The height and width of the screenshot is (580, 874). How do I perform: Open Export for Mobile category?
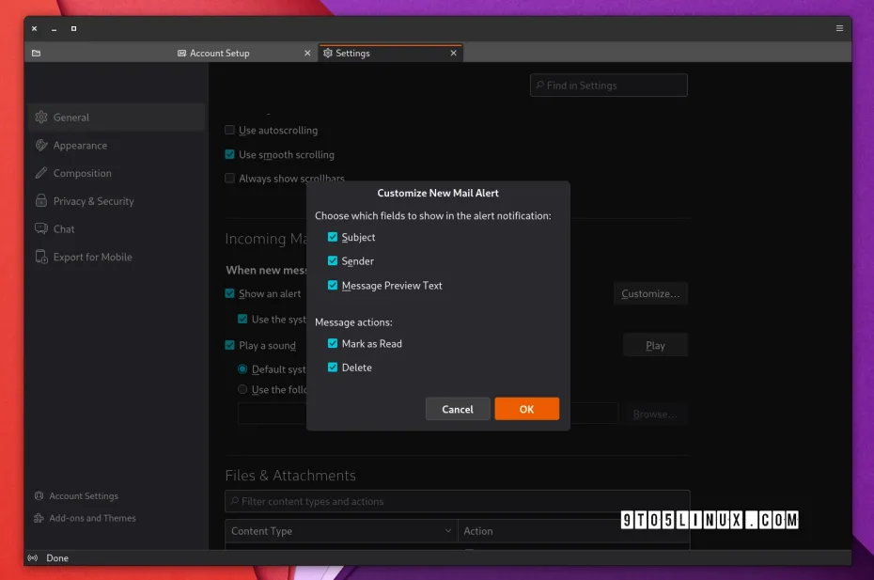pos(116,257)
